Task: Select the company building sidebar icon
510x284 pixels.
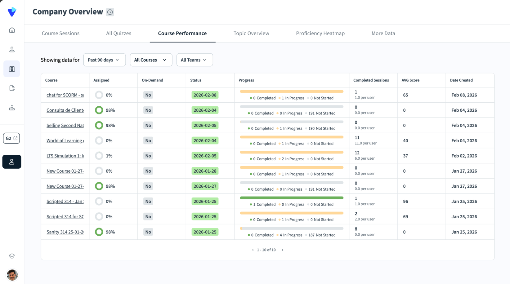Action: (x=12, y=69)
